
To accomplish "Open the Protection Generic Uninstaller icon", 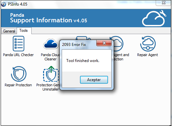I will (x=51, y=74).
